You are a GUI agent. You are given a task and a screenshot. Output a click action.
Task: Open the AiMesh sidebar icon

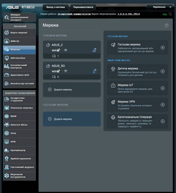click(x=6, y=41)
